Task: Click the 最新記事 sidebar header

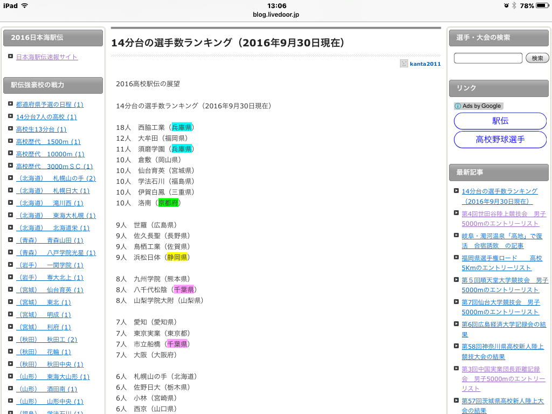Action: pos(499,172)
